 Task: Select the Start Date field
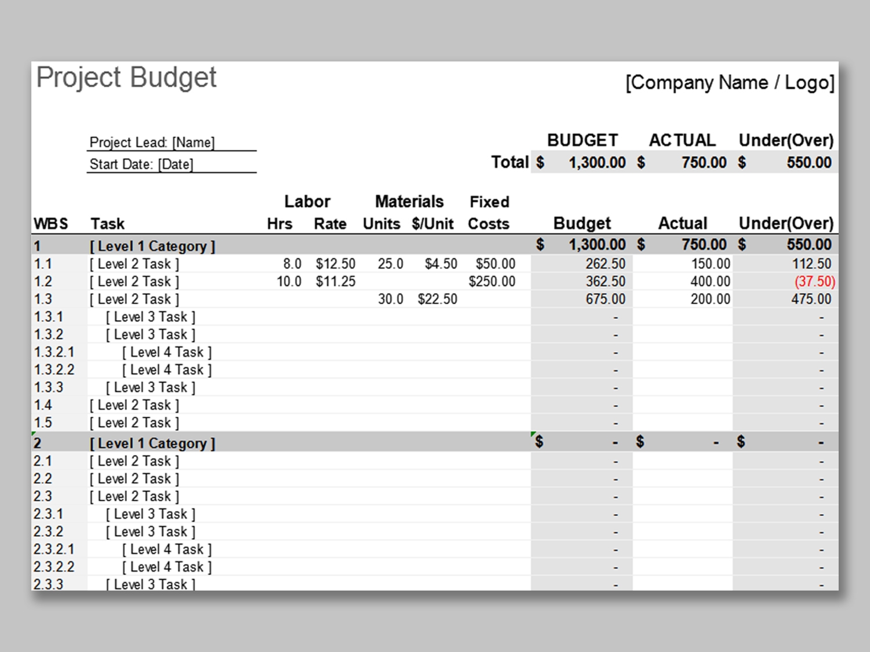pos(142,165)
